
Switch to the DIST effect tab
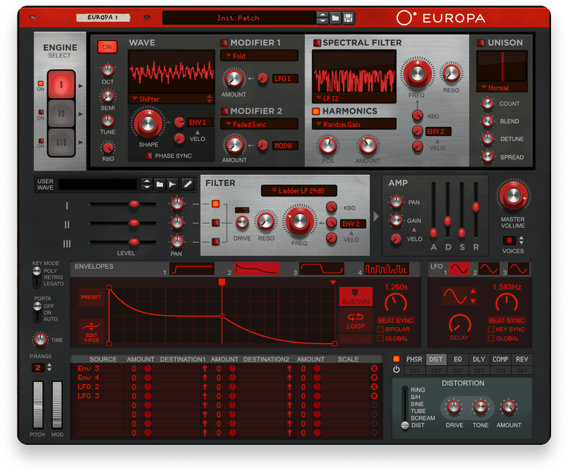click(x=436, y=360)
